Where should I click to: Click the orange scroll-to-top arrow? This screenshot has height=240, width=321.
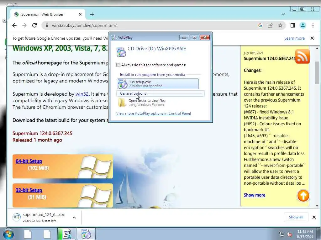coord(303,196)
